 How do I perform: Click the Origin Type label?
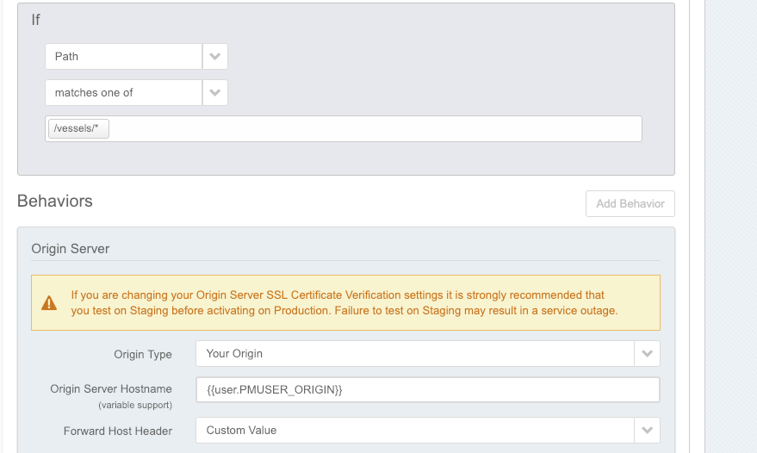pyautogui.click(x=143, y=354)
